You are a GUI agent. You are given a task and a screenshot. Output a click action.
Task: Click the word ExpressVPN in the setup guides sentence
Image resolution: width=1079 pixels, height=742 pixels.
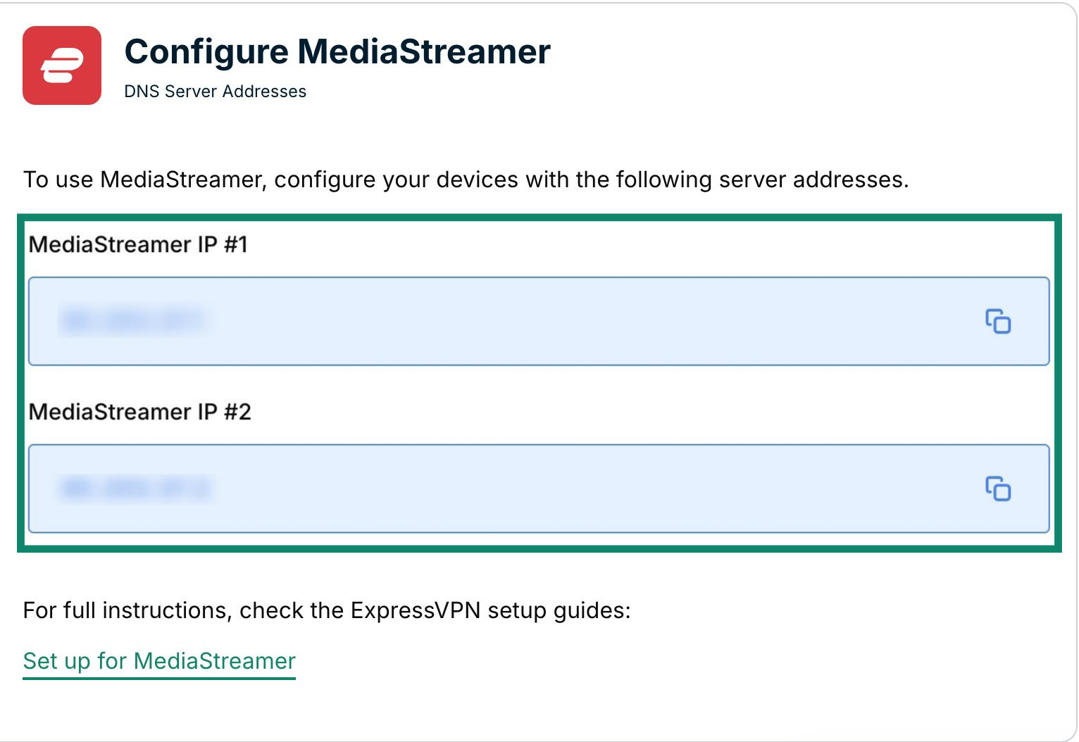point(416,610)
